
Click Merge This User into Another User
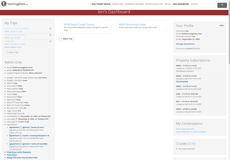pos(22,158)
